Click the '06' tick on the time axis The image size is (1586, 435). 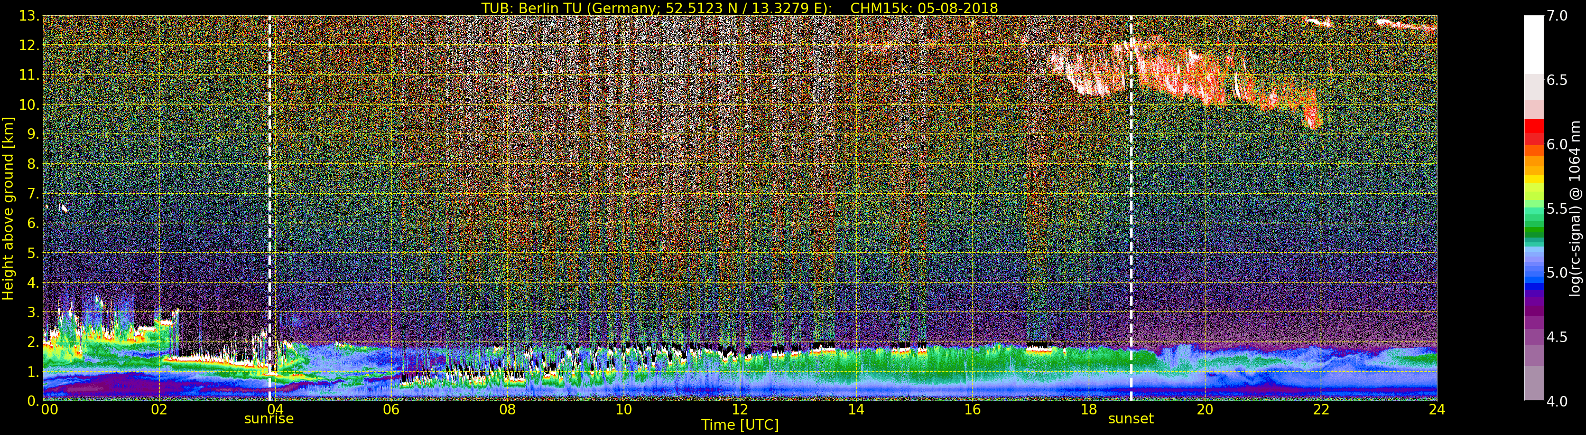tap(391, 410)
